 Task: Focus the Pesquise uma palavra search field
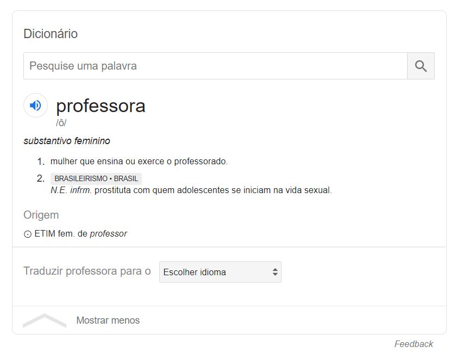(215, 66)
